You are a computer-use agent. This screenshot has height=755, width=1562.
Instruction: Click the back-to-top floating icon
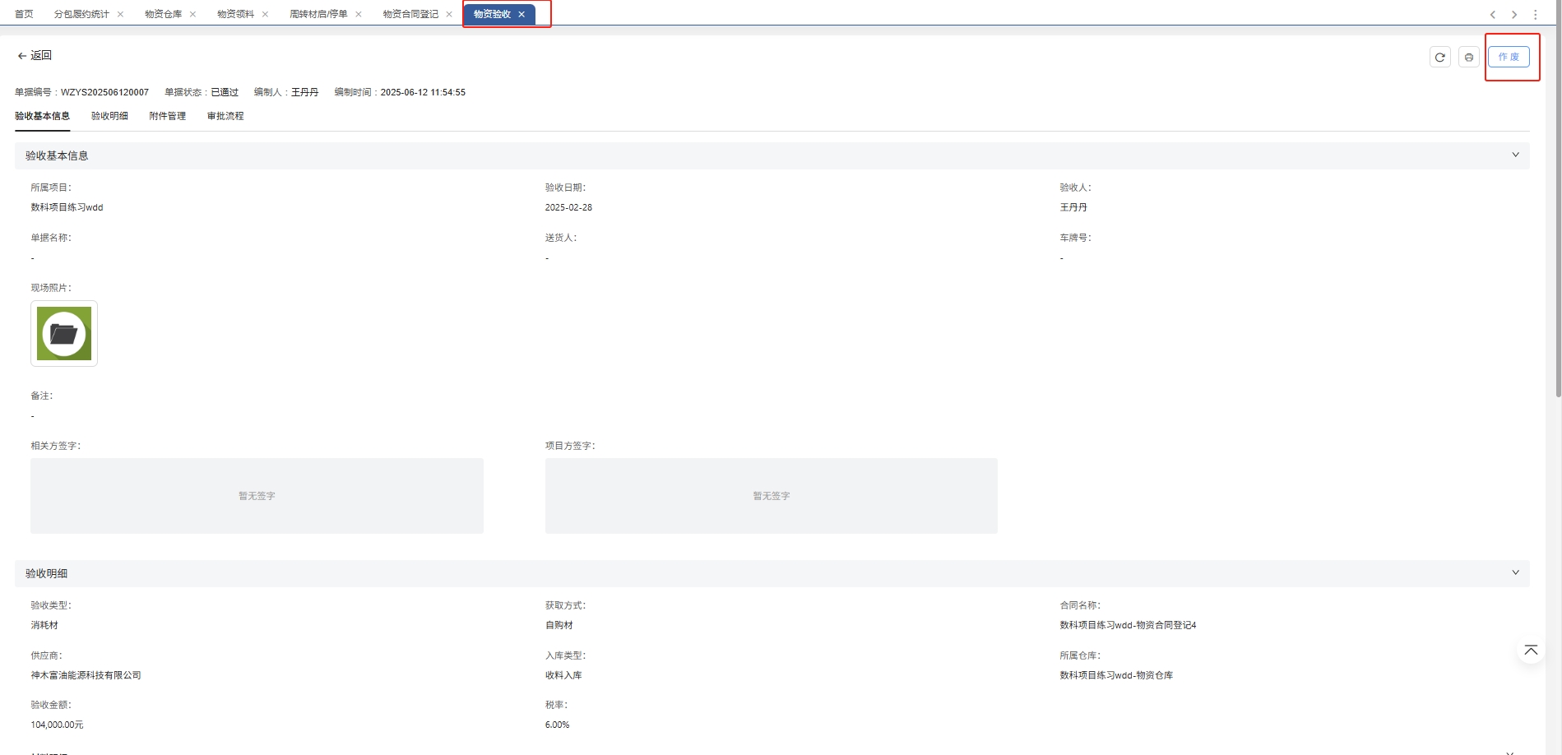click(x=1530, y=651)
